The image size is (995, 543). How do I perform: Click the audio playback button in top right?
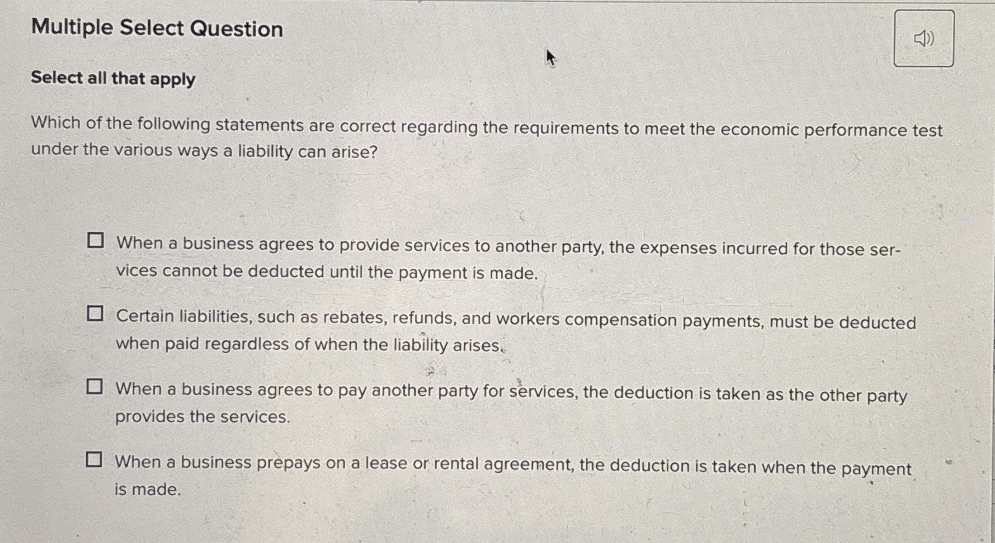pos(923,39)
